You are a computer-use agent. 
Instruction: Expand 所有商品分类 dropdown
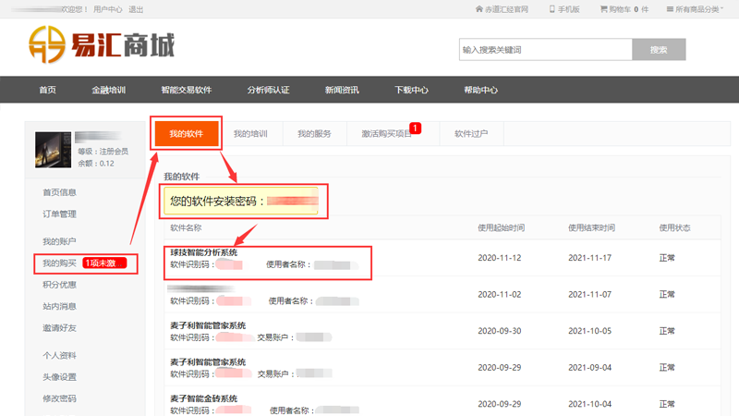tap(695, 9)
